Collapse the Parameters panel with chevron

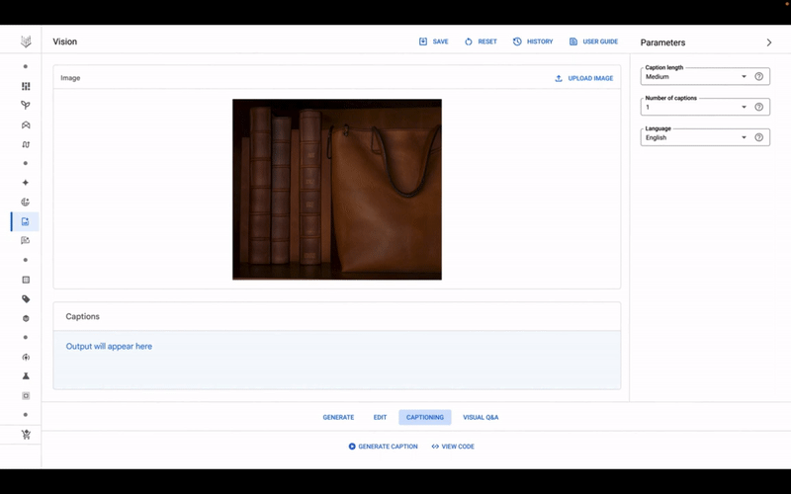coord(769,42)
